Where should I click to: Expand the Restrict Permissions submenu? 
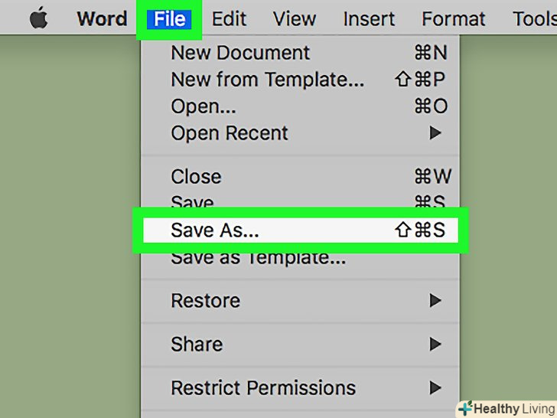point(263,388)
